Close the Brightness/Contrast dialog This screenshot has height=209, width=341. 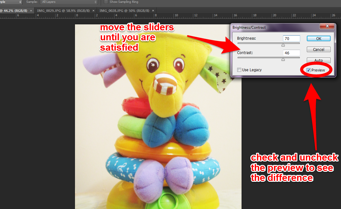click(x=327, y=26)
